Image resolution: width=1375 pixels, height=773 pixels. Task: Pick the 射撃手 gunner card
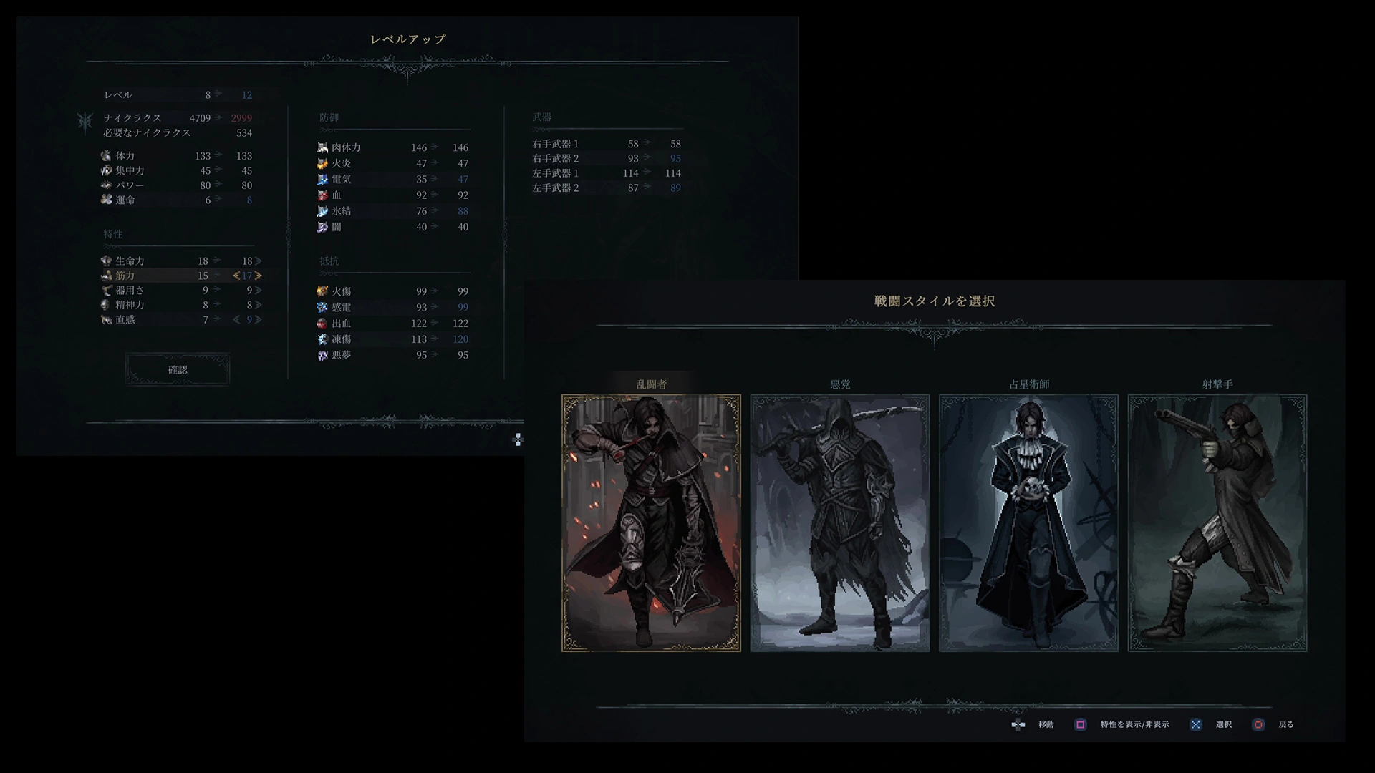click(x=1217, y=522)
